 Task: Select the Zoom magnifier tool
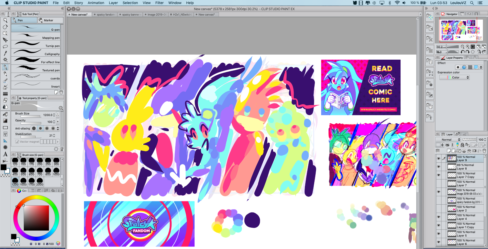point(5,20)
